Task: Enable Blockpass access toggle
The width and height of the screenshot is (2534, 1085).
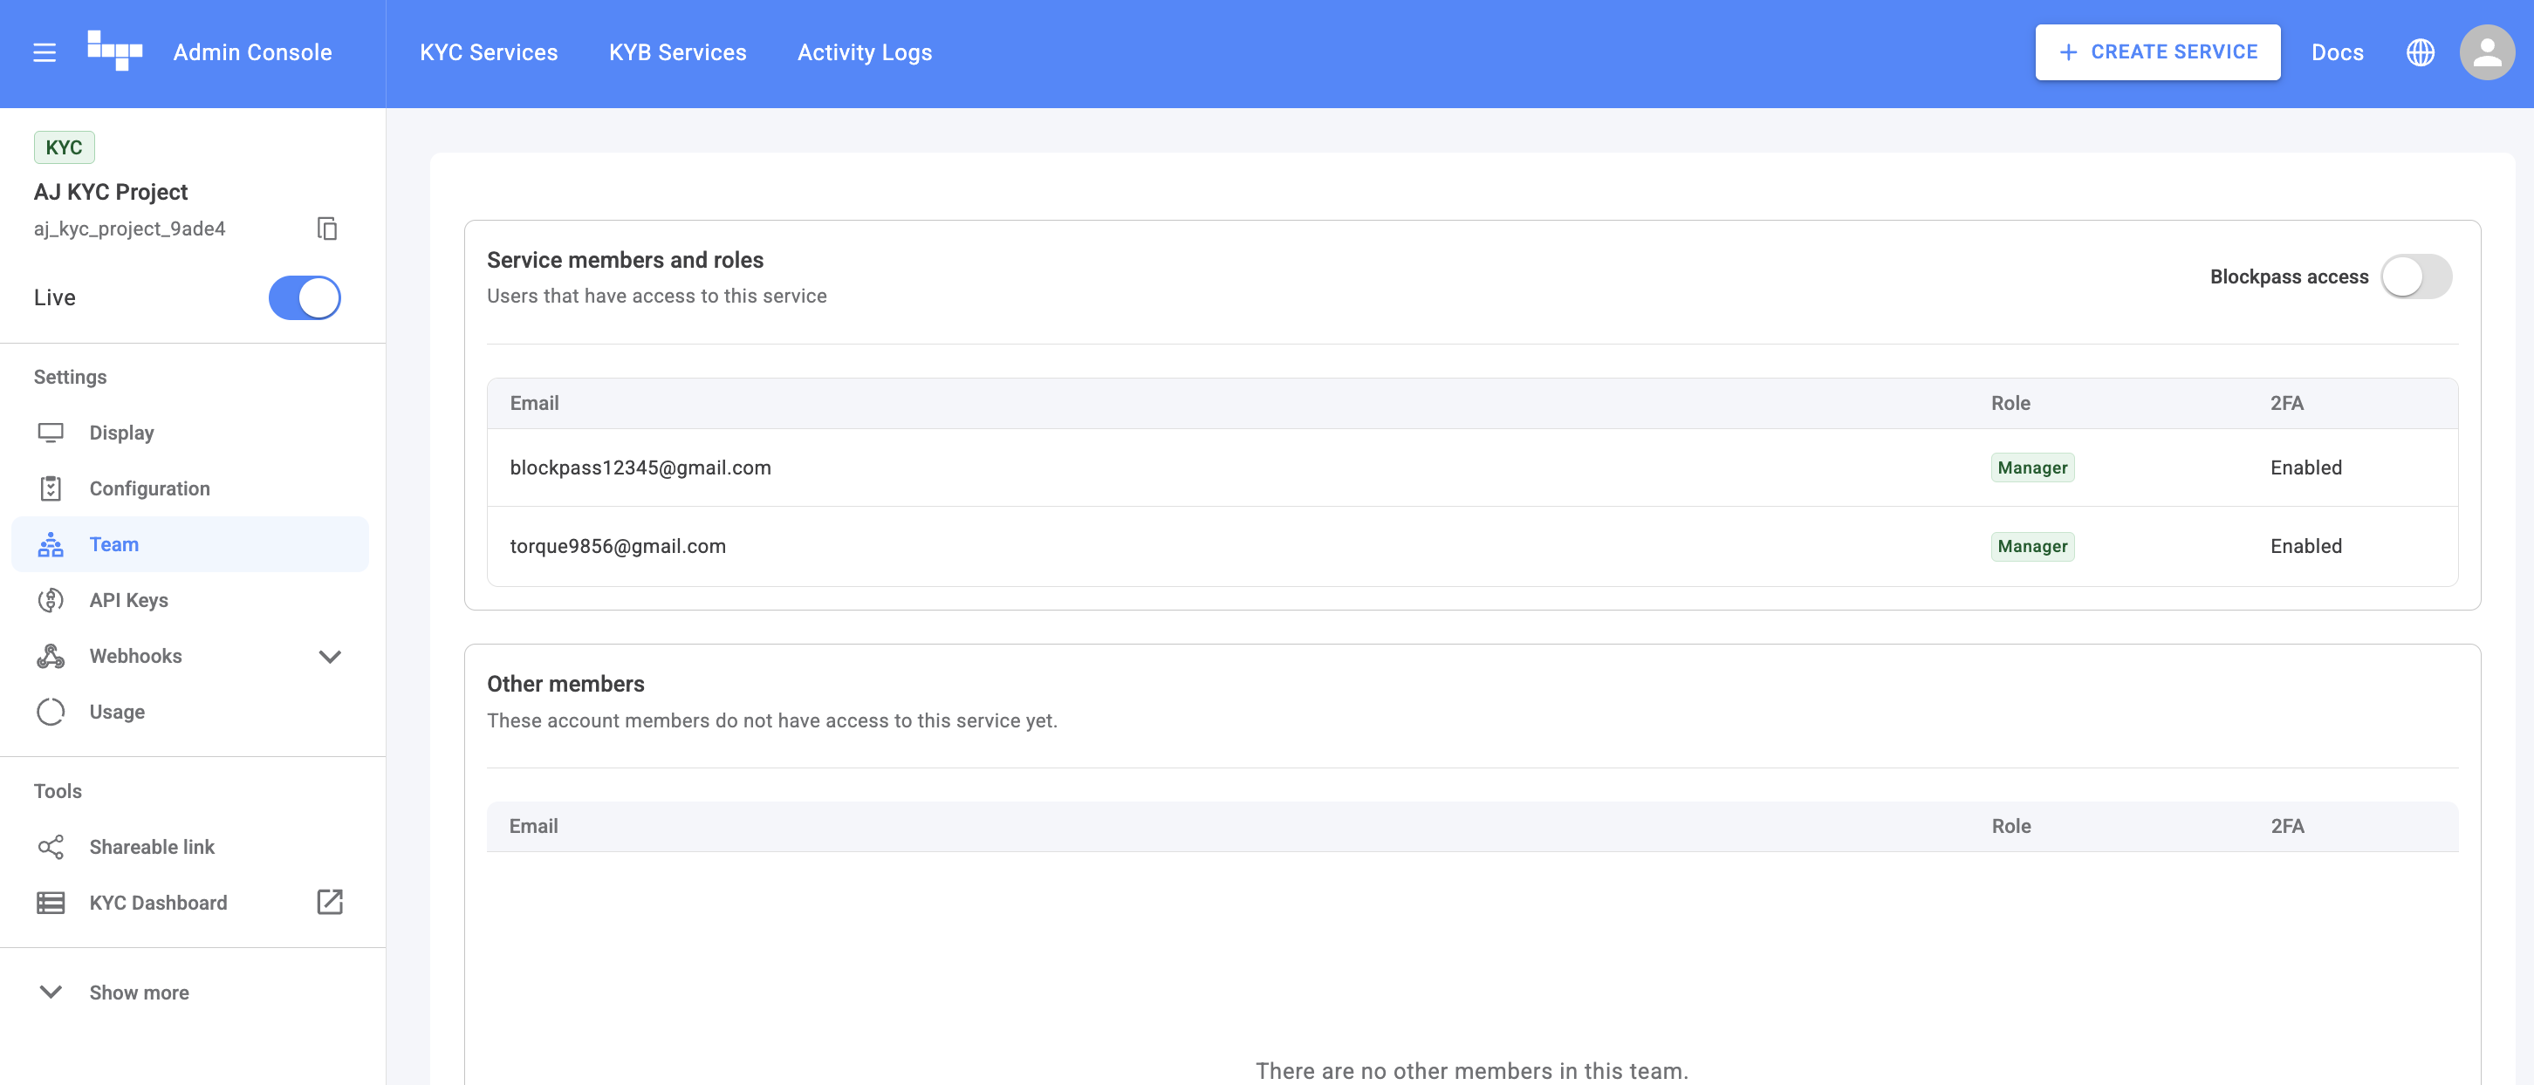Action: tap(2415, 276)
